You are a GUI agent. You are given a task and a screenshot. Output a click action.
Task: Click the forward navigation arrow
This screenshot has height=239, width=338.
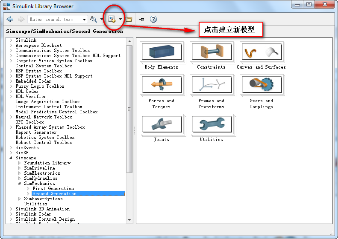[x=21, y=19]
